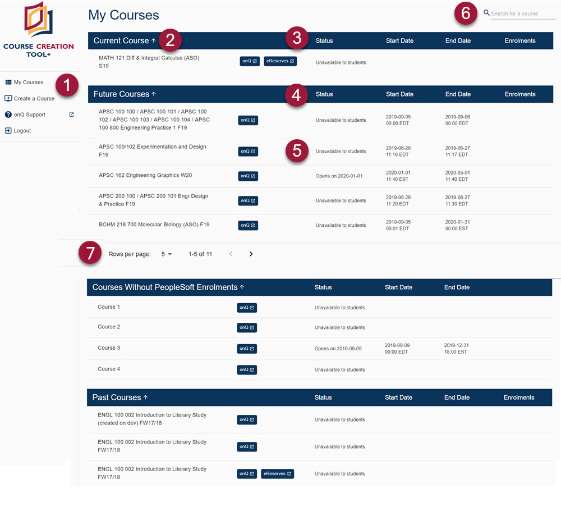Click the Logout icon in sidebar
This screenshot has width=561, height=521.
[8, 131]
